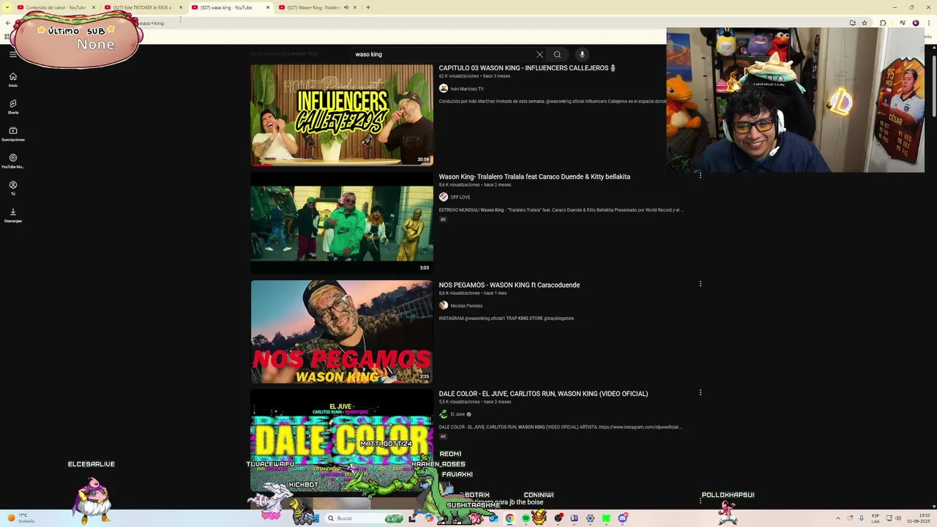Show hidden system tray icons chevron

(837, 518)
